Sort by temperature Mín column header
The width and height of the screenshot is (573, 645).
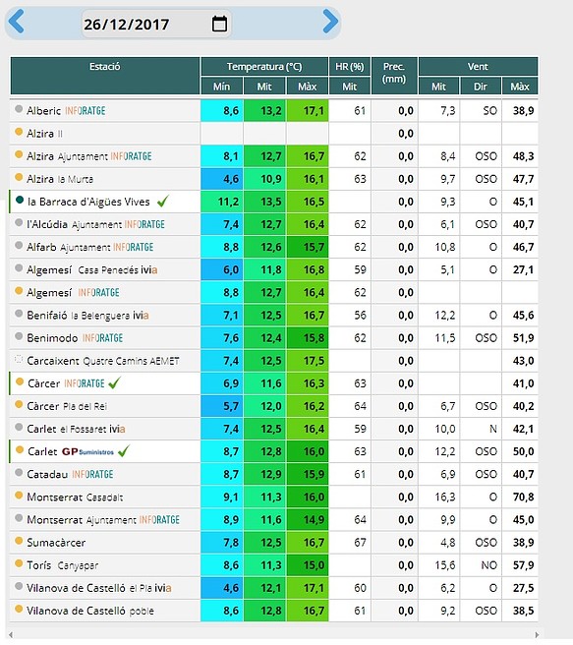point(221,87)
